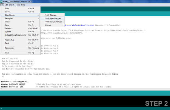Open the Help menu
This screenshot has width=170, height=110.
pos(23,5)
